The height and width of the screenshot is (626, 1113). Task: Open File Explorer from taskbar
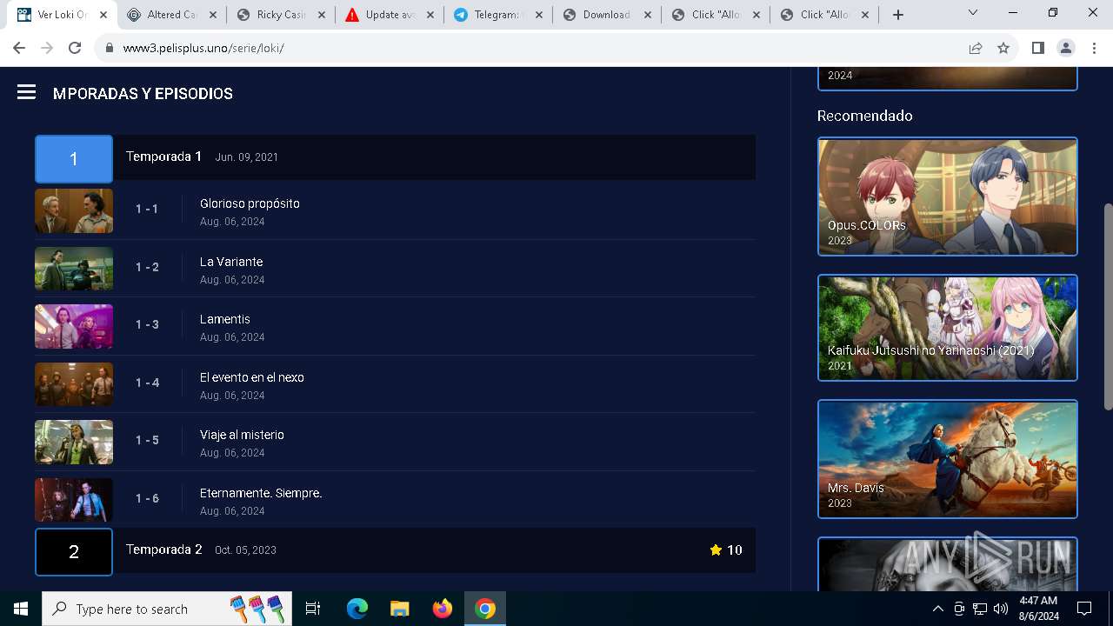point(399,609)
